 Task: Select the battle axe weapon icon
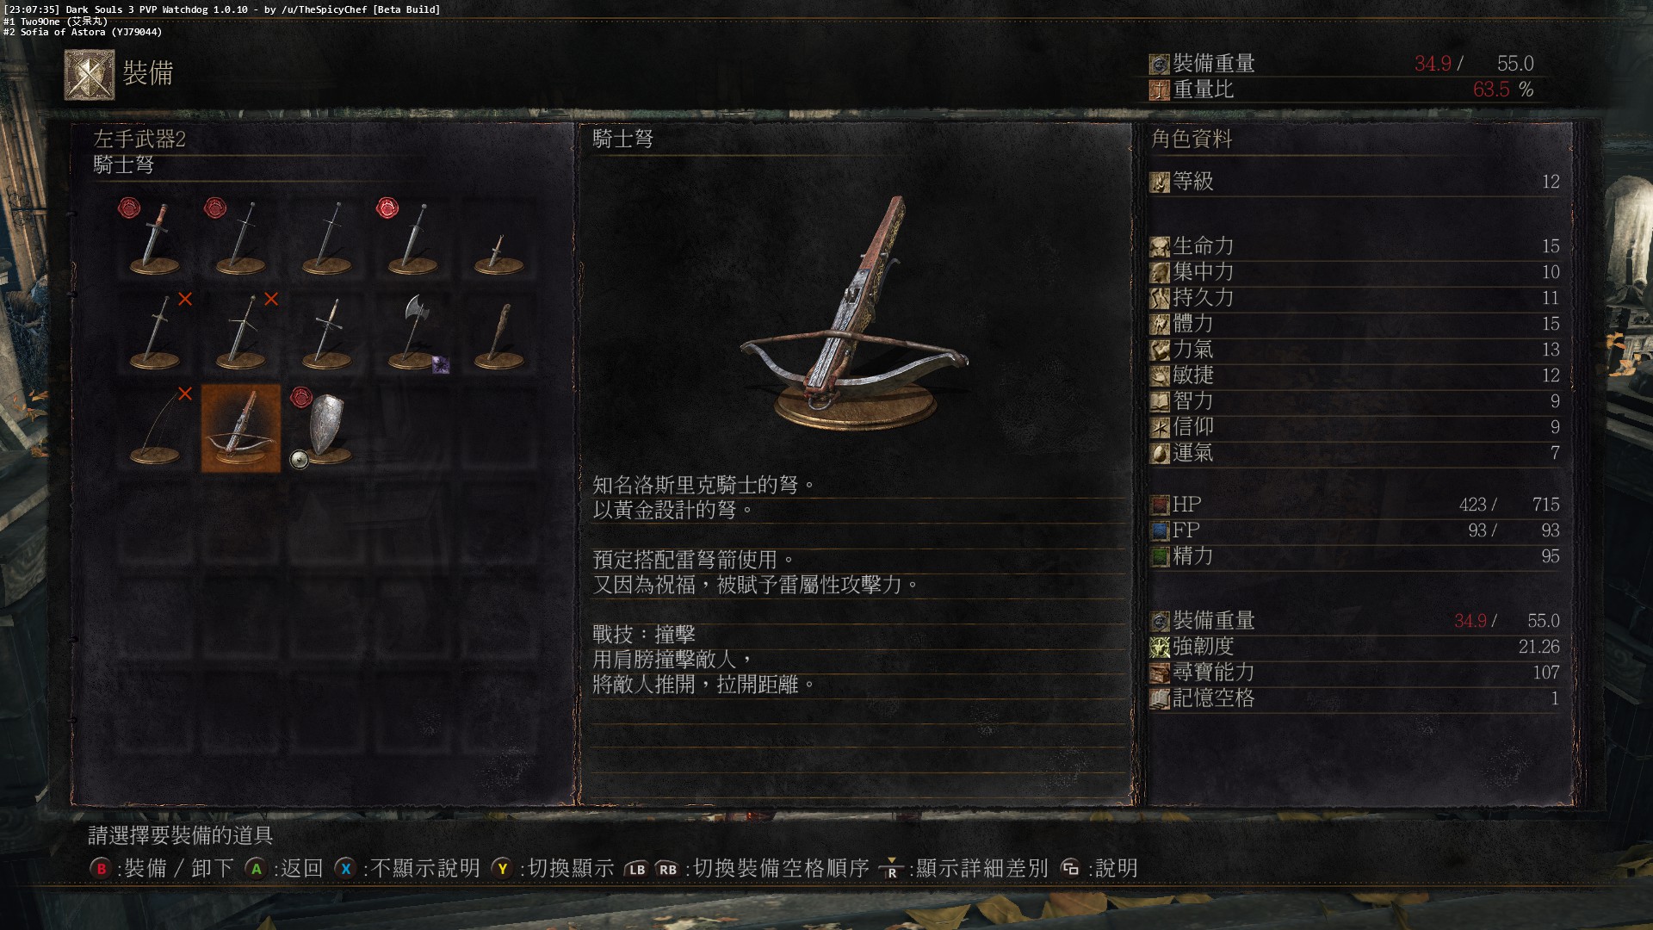point(413,333)
